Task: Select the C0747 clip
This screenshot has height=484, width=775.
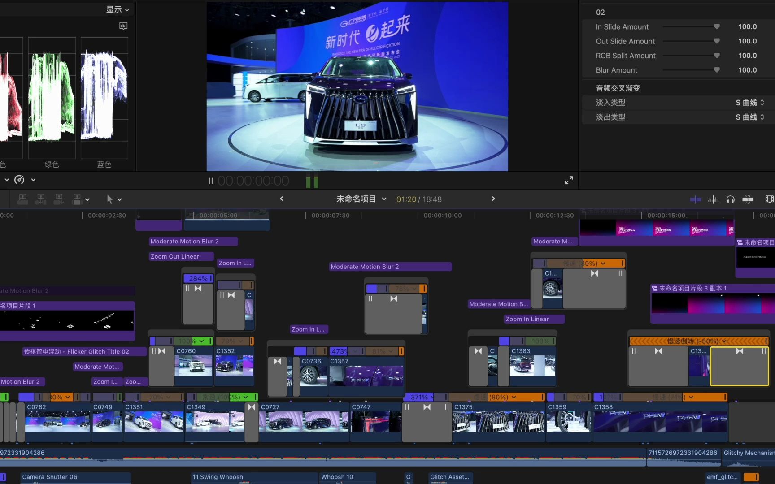Action: (375, 422)
